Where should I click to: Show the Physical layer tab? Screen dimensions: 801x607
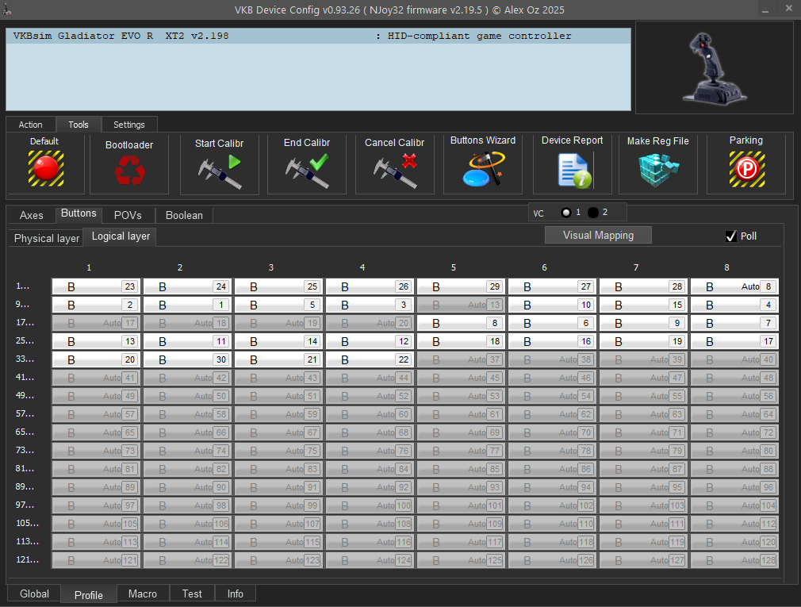[x=47, y=239]
